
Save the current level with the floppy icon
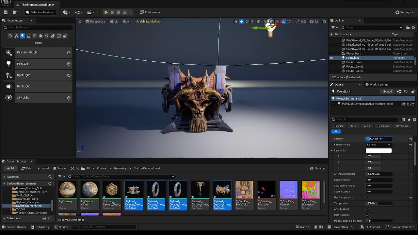pyautogui.click(x=6, y=12)
